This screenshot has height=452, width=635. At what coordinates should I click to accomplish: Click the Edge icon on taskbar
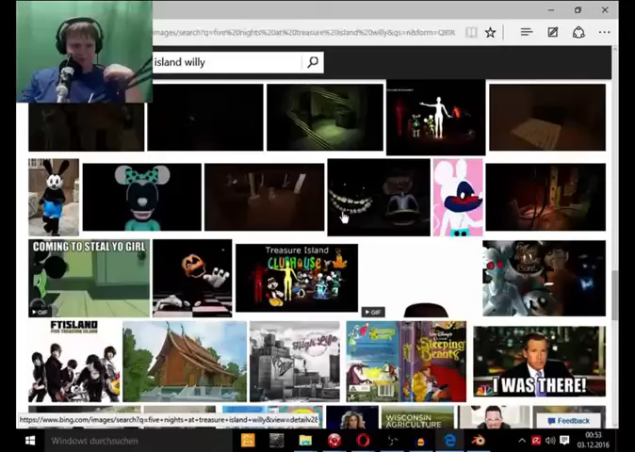pos(450,441)
